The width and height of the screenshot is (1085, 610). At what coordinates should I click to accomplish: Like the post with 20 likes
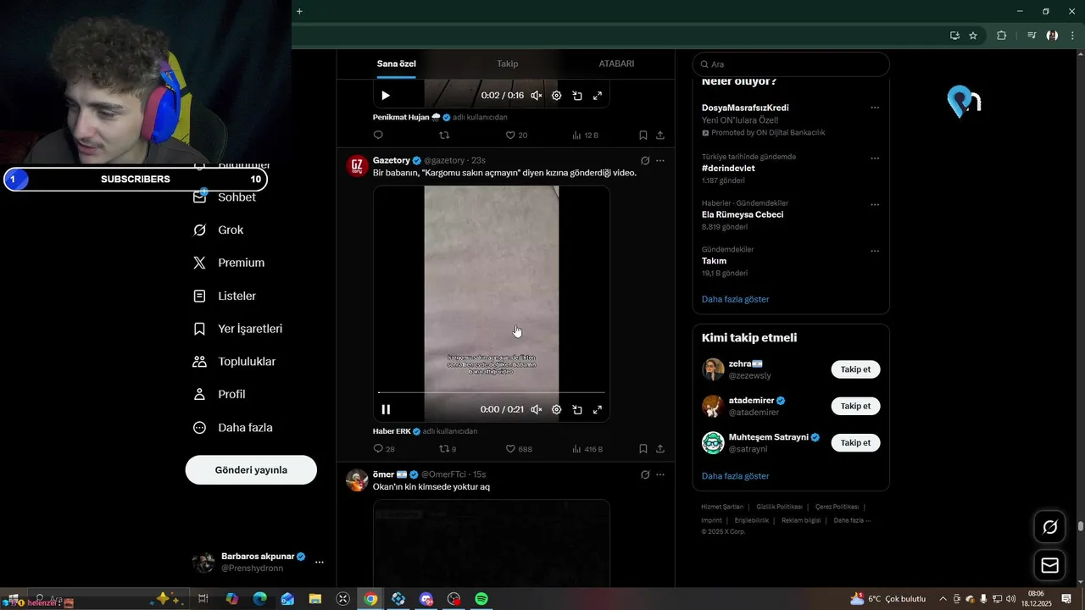click(x=516, y=136)
